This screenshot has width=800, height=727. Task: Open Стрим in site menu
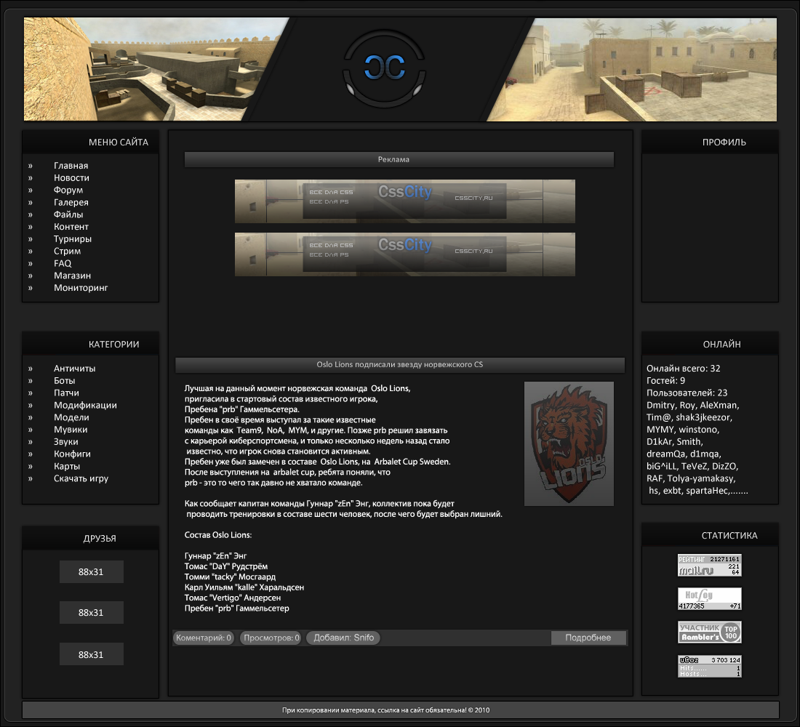tap(68, 252)
